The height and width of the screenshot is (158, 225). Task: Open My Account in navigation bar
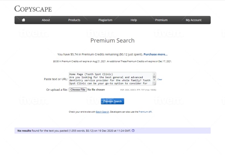tap(194, 20)
